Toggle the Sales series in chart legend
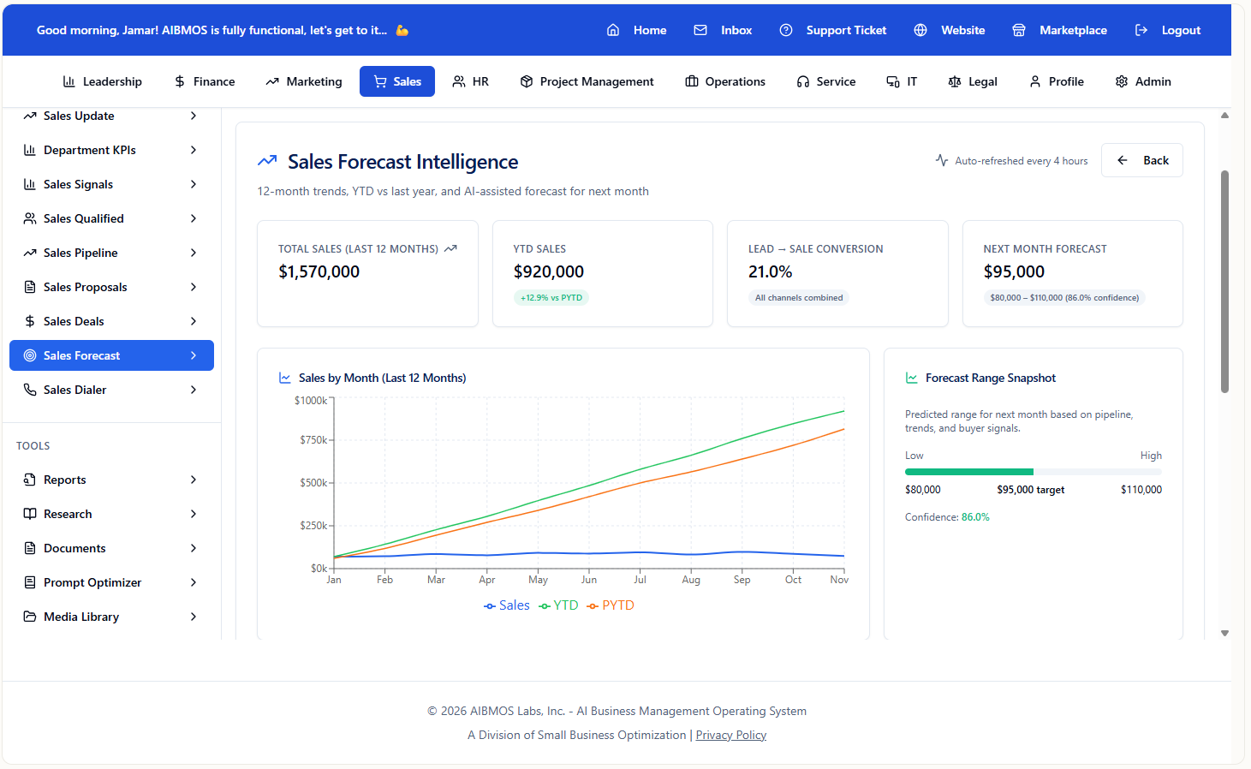The width and height of the screenshot is (1251, 769). pos(507,605)
